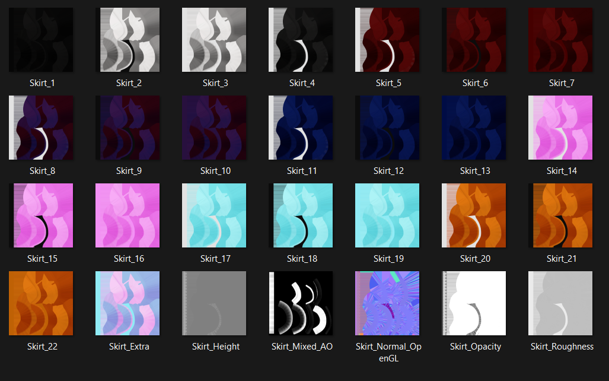
Task: Open the Skirt_5 red texture file
Action: point(387,40)
